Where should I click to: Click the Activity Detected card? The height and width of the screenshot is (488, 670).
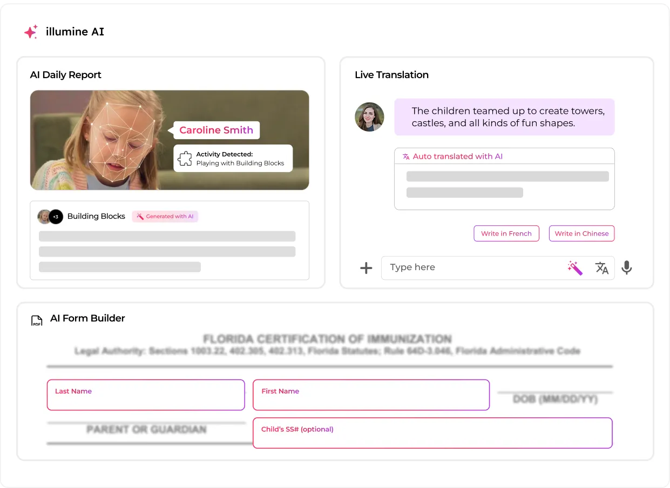tap(233, 159)
